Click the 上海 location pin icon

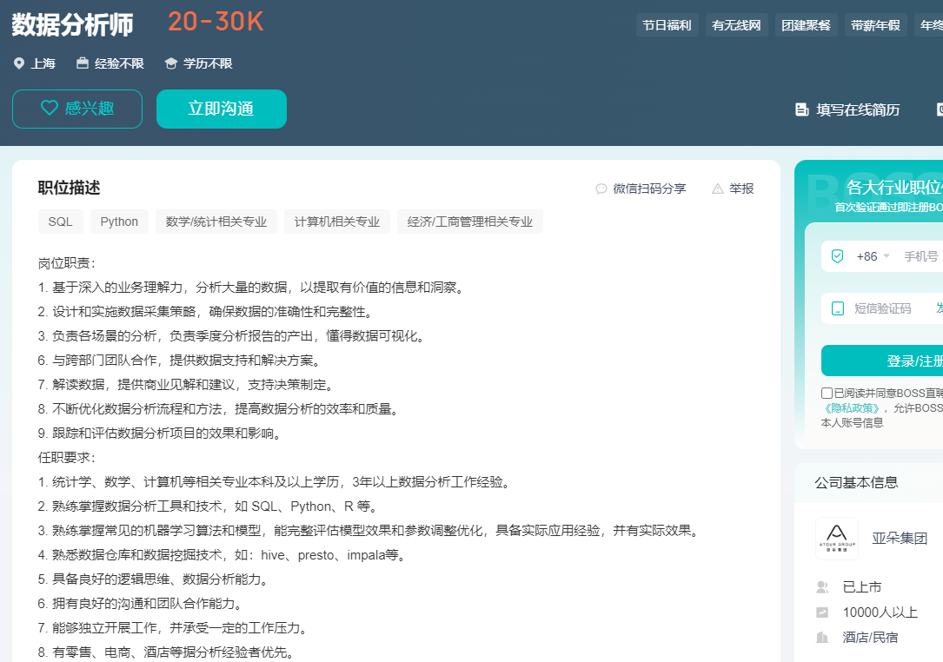[19, 63]
